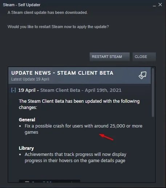Click the partially visible box at panel bottom
This screenshot has width=166, height=188.
tap(50, 181)
